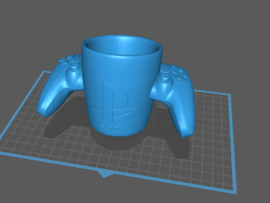Click the embossed PlayStation logo on mug
Screen dimensions: 270x203
pos(115,103)
